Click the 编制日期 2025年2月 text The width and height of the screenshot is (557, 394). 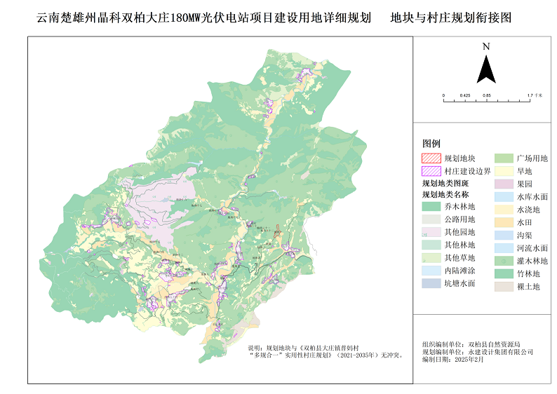[x=453, y=358]
